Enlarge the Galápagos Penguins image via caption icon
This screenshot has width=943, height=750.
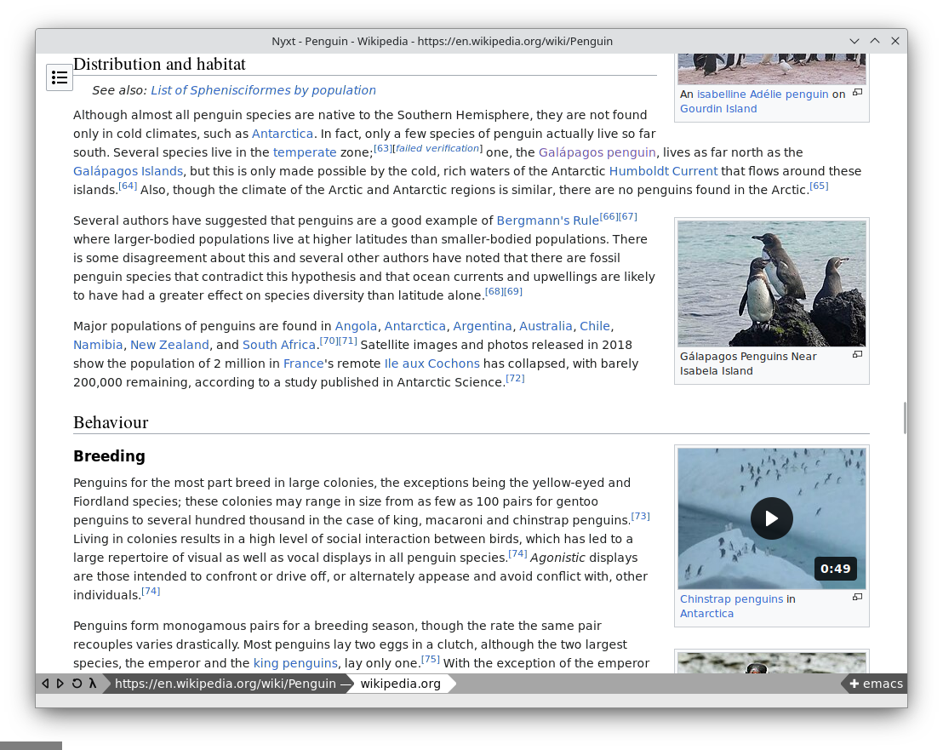tap(858, 355)
